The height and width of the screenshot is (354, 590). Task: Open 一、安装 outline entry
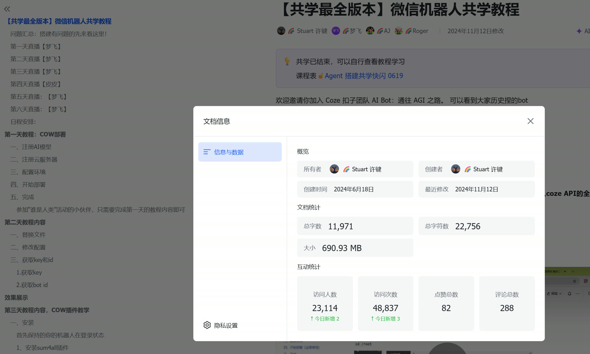coord(22,323)
